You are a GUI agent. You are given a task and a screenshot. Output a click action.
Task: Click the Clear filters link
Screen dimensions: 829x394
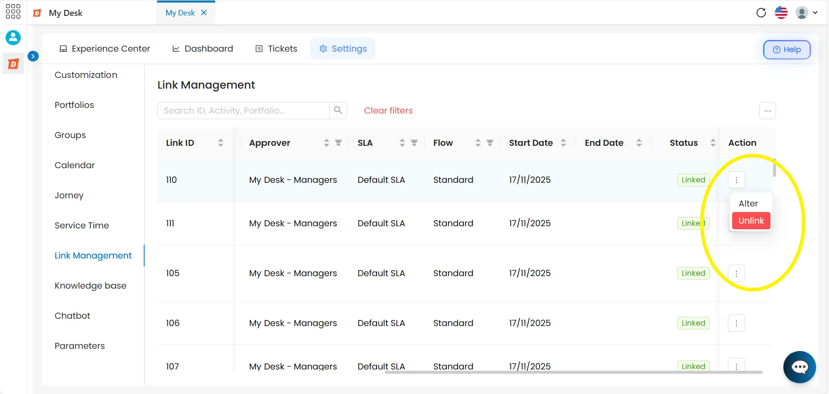tap(388, 111)
